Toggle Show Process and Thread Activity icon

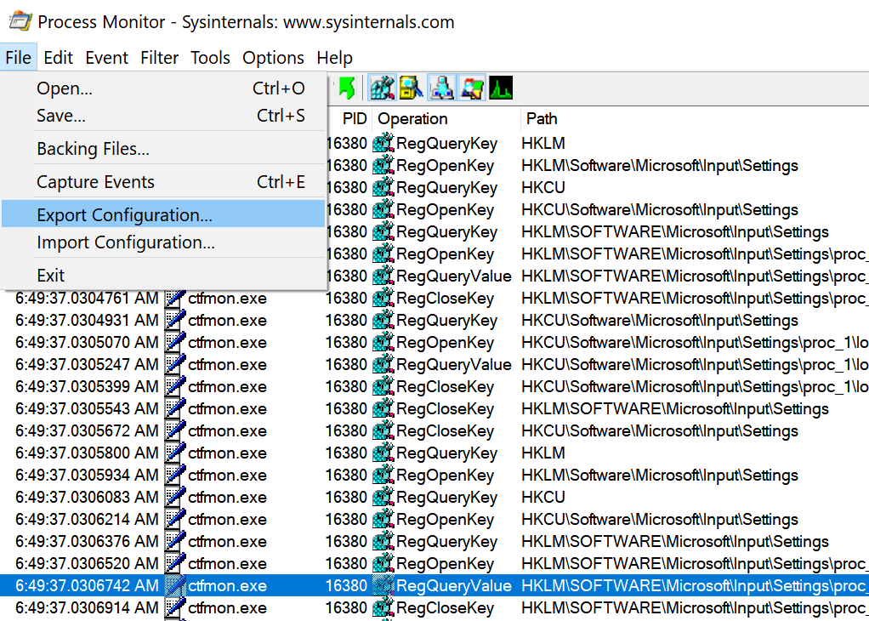[x=472, y=88]
